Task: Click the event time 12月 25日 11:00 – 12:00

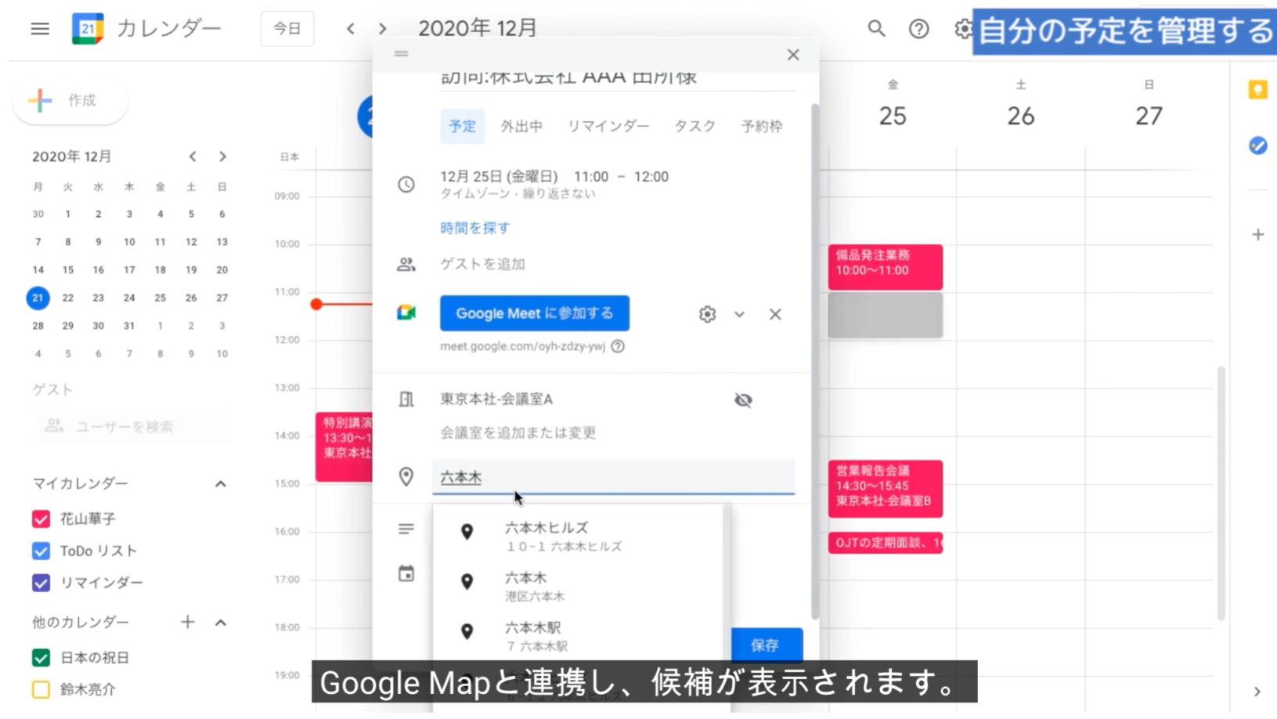Action: 554,177
